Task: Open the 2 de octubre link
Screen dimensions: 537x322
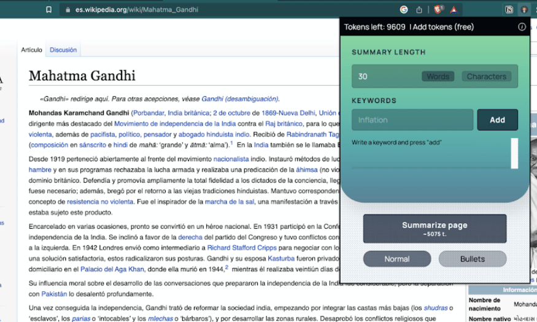Action: (x=231, y=113)
